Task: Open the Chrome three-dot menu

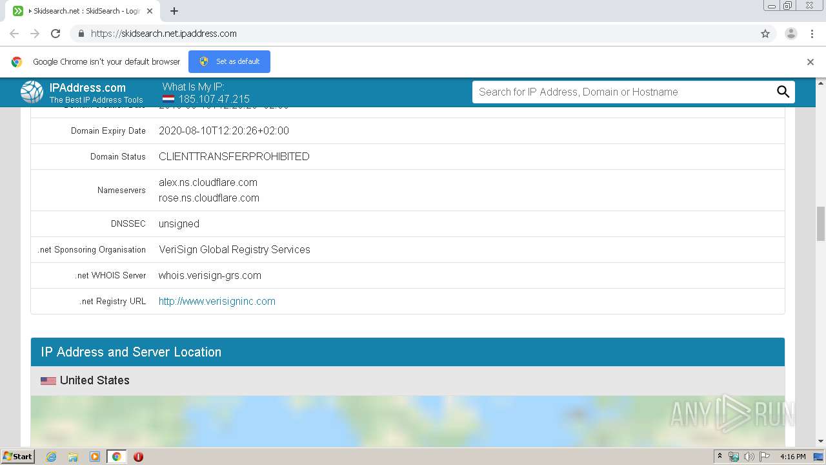Action: (812, 34)
